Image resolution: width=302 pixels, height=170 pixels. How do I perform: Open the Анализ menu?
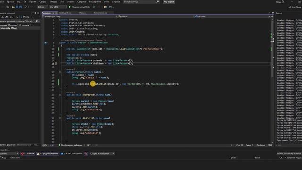point(71,2)
